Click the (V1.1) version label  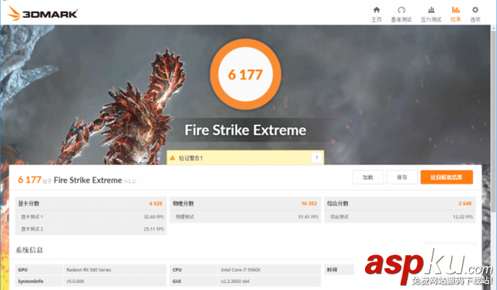point(130,181)
